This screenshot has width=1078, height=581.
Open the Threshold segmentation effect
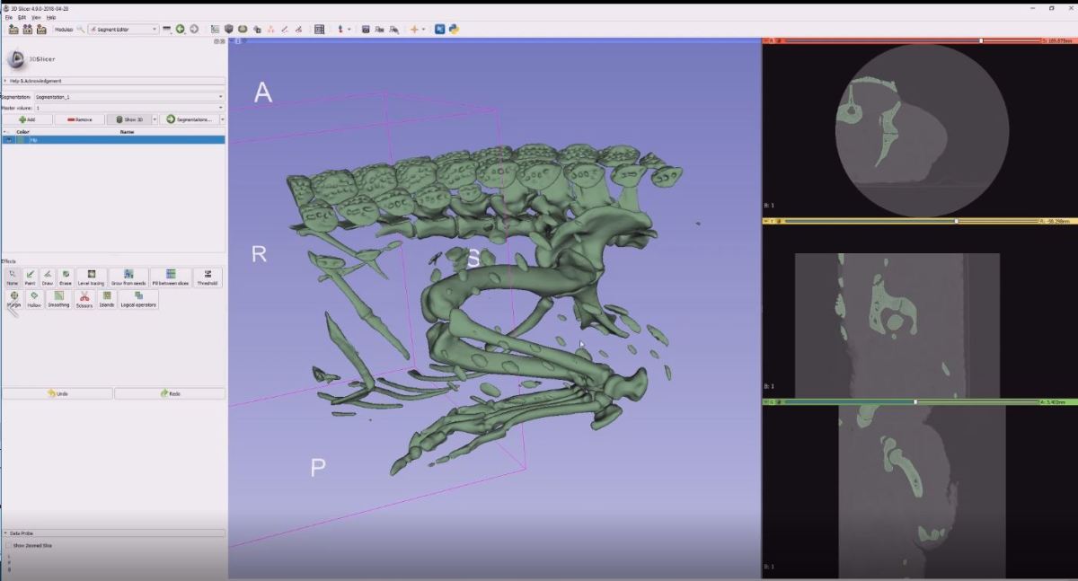click(x=207, y=277)
